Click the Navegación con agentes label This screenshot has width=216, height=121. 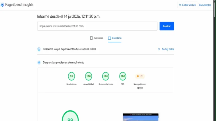click(140, 86)
